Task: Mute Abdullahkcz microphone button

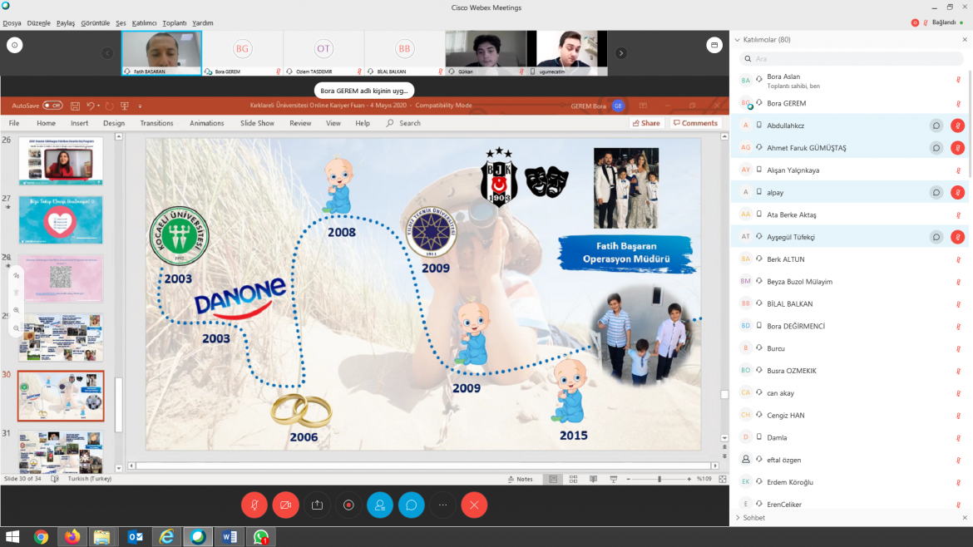Action: coord(957,126)
